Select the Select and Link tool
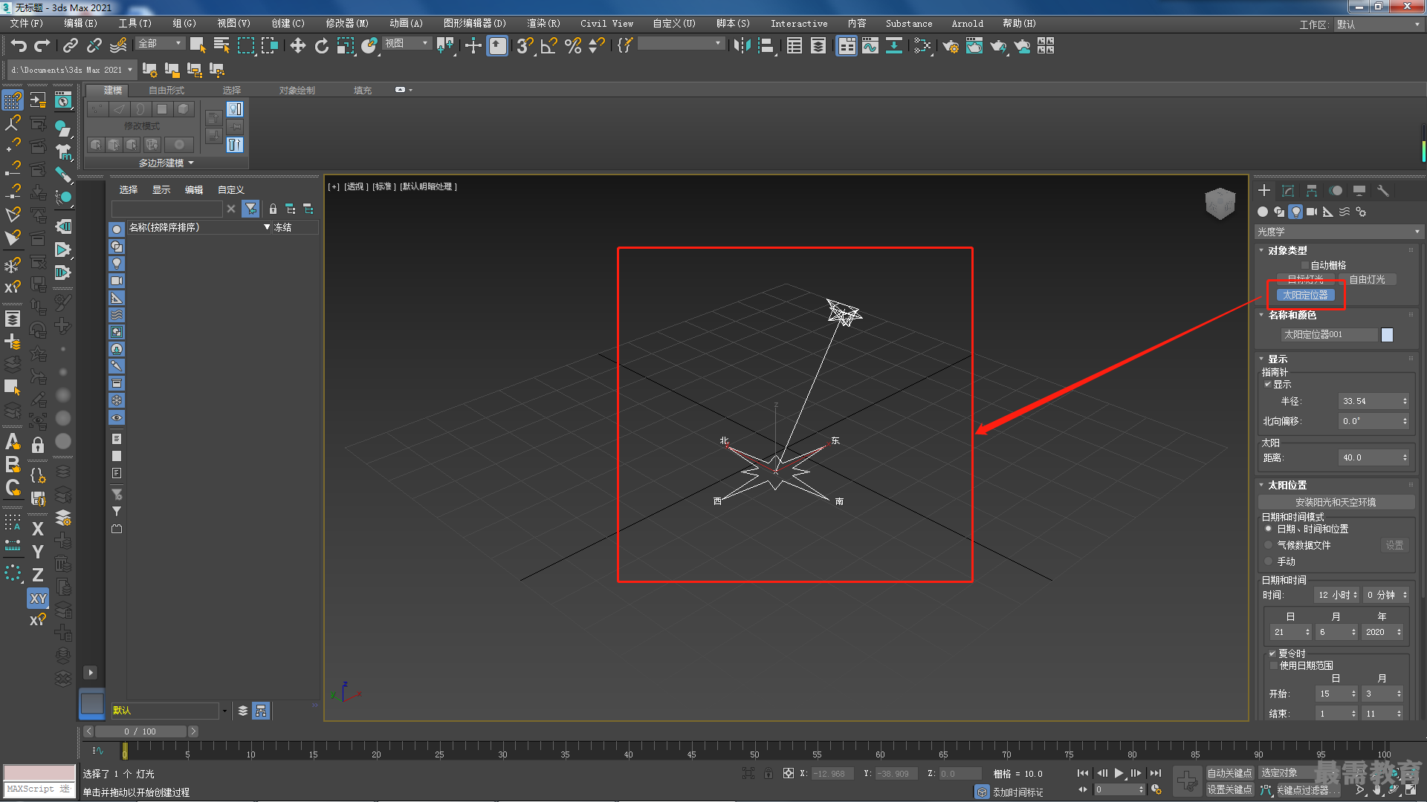This screenshot has height=802, width=1427. click(x=71, y=46)
